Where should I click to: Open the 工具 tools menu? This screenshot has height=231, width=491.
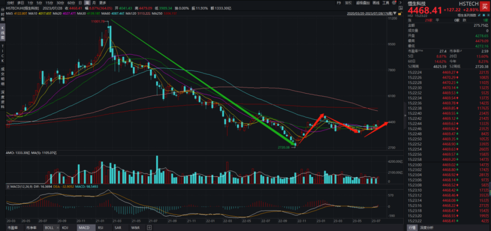(x=386, y=3)
